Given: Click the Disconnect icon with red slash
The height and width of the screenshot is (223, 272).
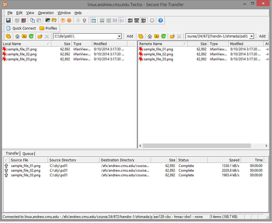Looking at the screenshot, I should click(24, 21).
